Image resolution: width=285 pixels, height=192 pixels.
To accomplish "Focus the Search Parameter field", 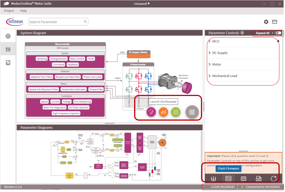I will coord(58,22).
